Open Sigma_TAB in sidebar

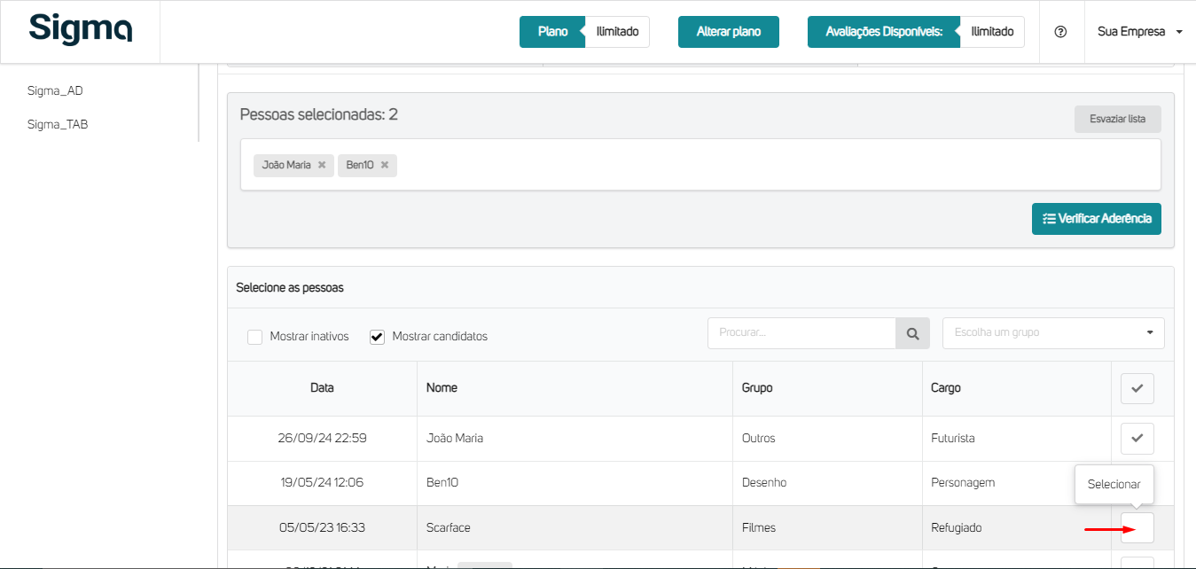coord(58,124)
